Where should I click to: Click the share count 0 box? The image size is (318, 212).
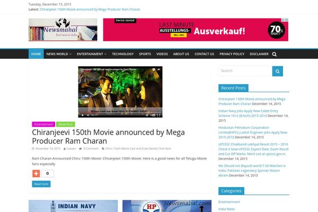pyautogui.click(x=48, y=173)
